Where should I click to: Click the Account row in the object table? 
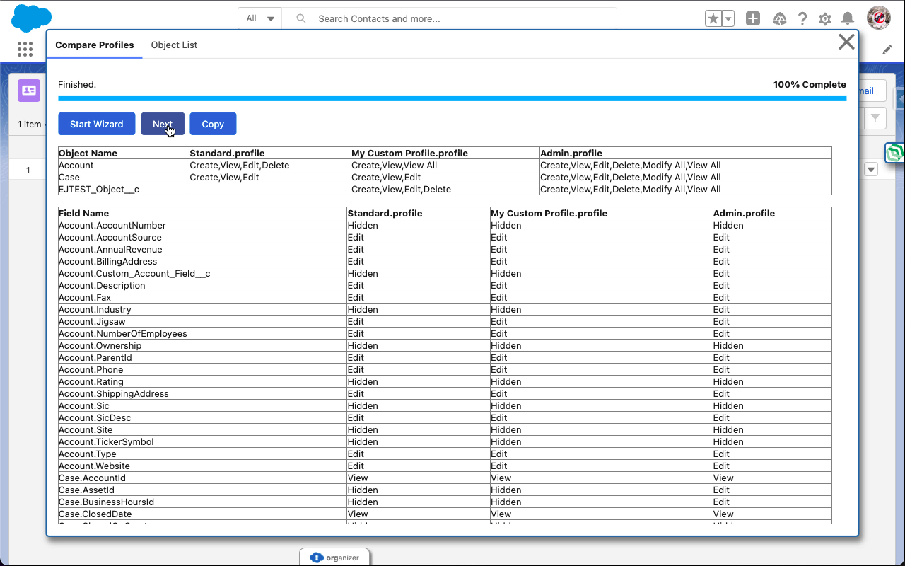tap(445, 165)
